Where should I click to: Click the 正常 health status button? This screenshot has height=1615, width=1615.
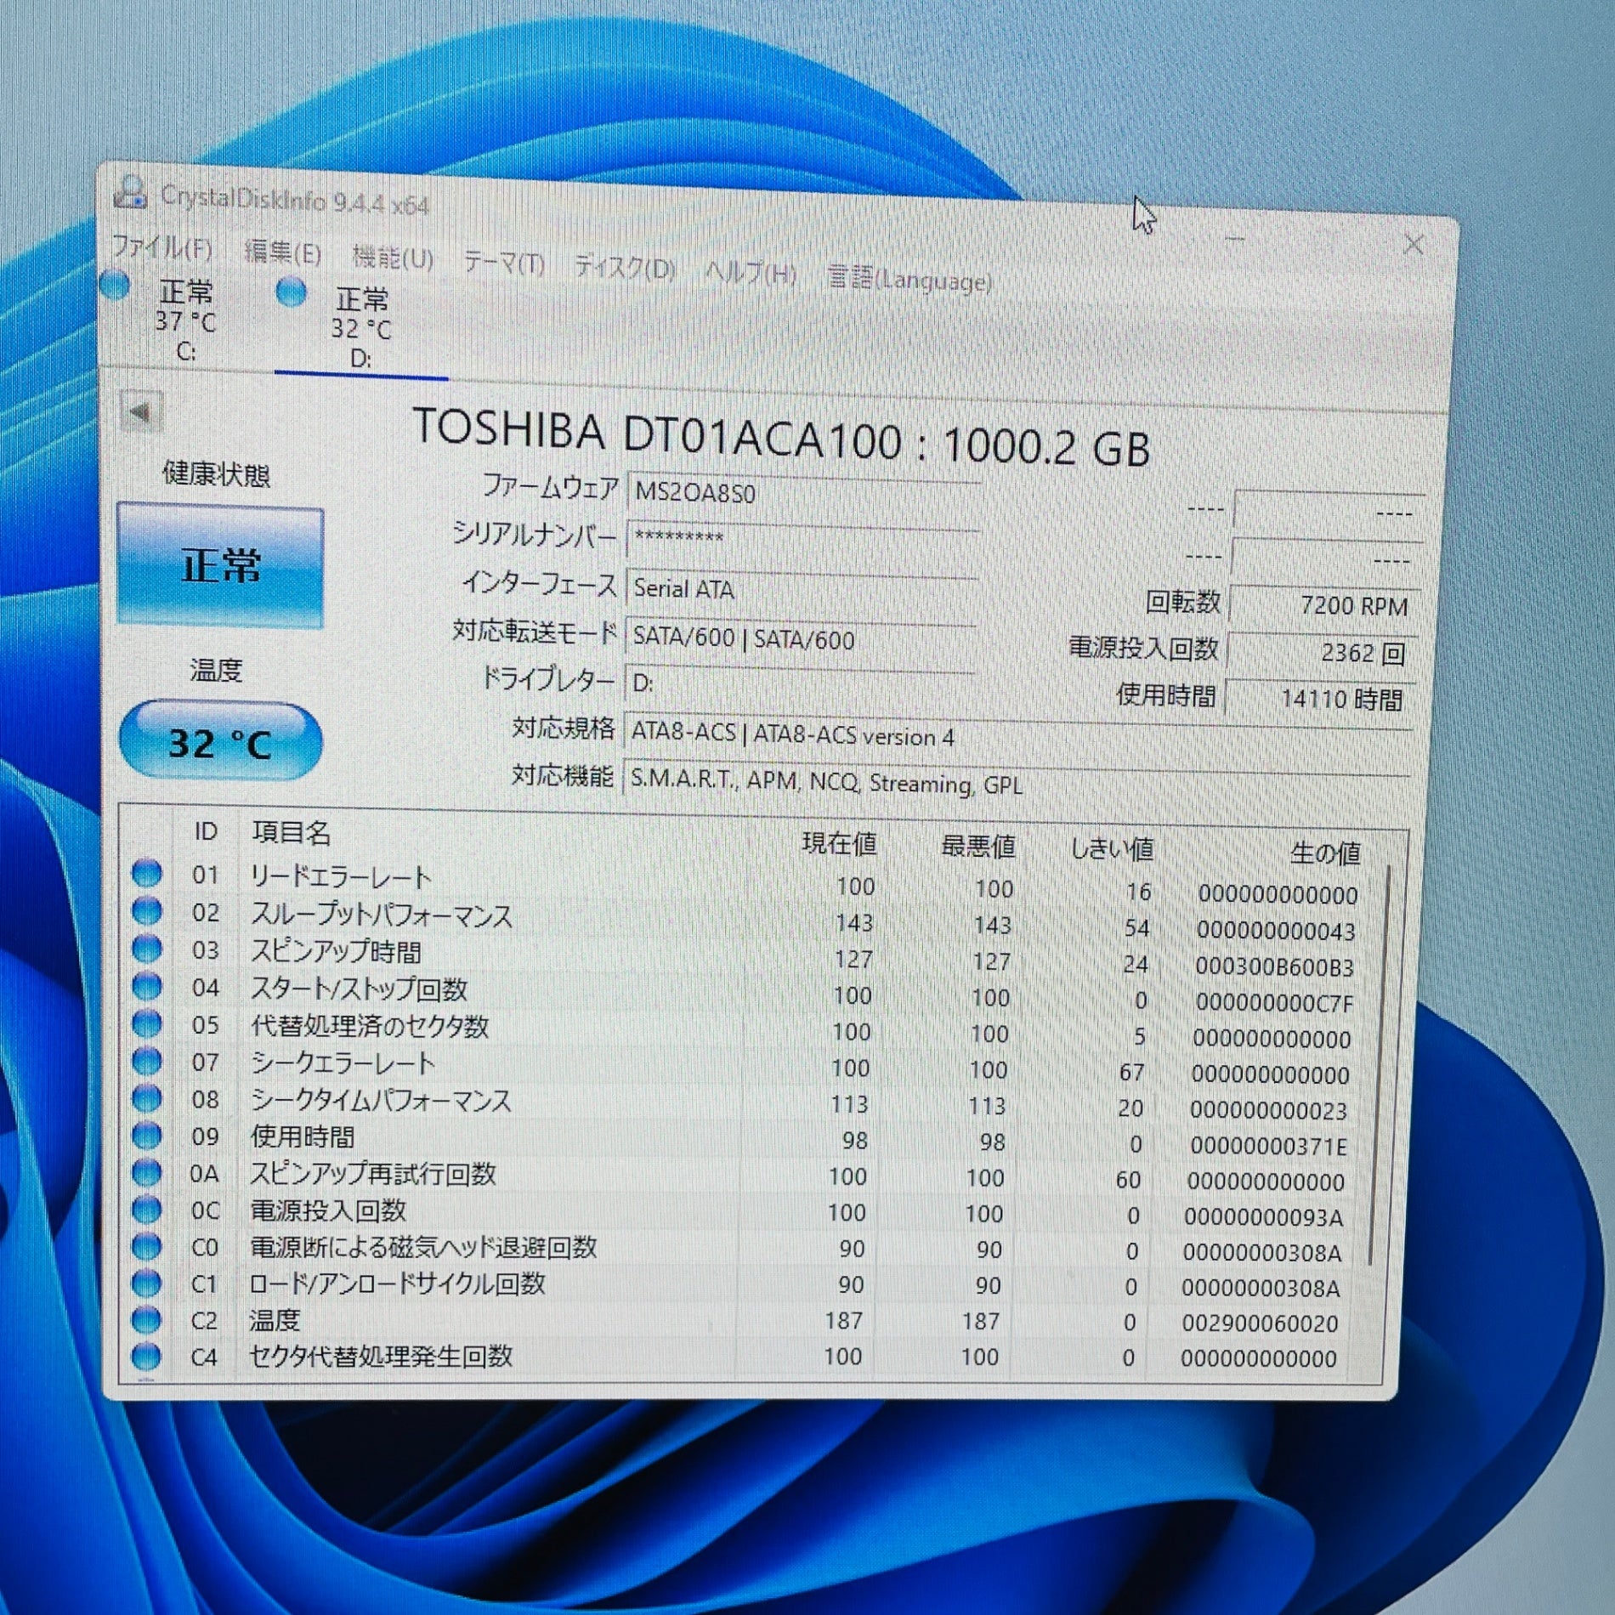220,566
